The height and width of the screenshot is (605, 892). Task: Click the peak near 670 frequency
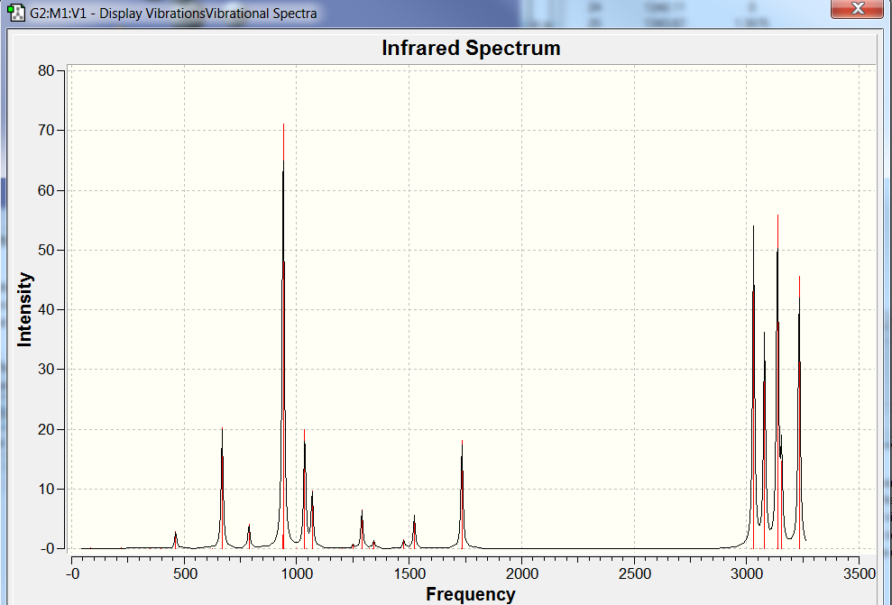coord(222,488)
